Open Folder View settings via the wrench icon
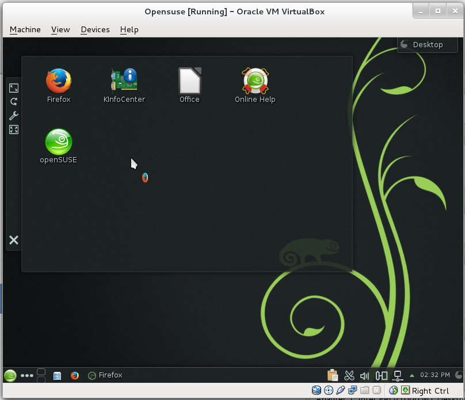 [x=13, y=116]
